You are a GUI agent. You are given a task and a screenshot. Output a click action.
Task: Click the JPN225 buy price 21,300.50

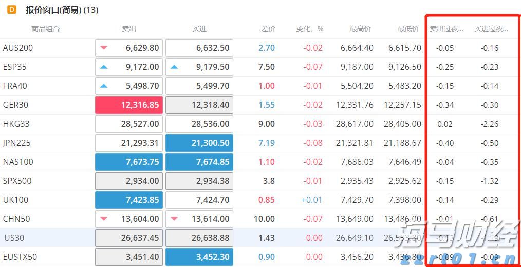click(199, 143)
